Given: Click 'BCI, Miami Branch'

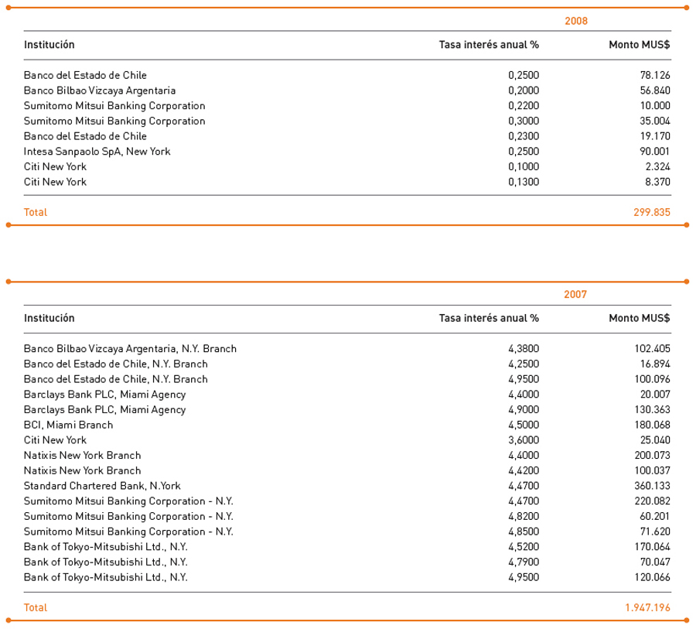Looking at the screenshot, I should coord(68,425).
